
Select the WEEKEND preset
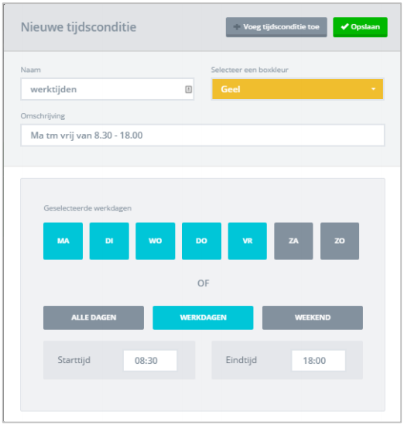313,317
